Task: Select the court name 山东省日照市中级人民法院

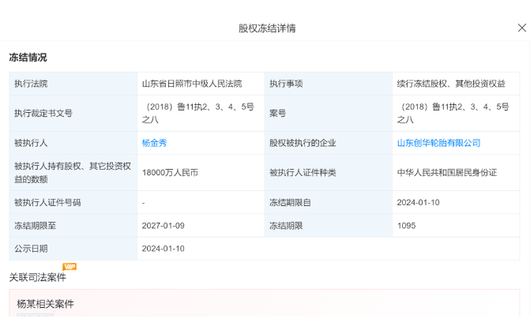Action: (192, 83)
